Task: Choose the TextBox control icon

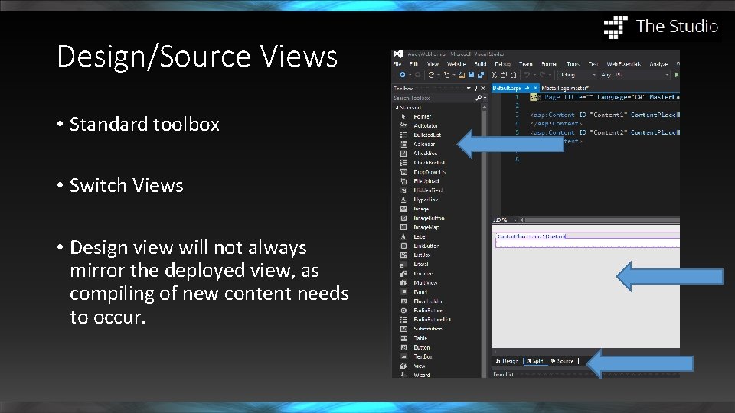Action: click(x=403, y=357)
